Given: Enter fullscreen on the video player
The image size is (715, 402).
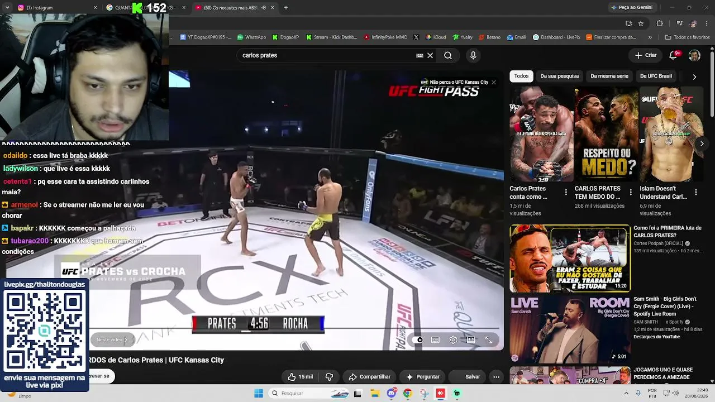Looking at the screenshot, I should click(x=489, y=339).
